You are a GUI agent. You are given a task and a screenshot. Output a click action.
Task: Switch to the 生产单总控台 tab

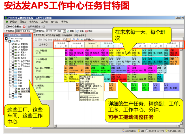tap(34, 27)
